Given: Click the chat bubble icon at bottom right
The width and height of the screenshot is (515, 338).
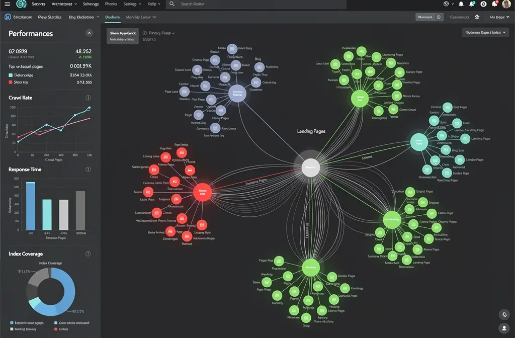Looking at the screenshot, I should [x=504, y=314].
